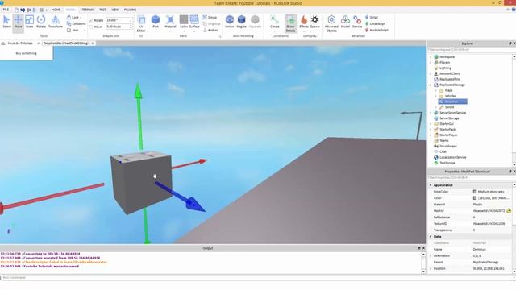This screenshot has height=290, width=516.
Task: Insert a ModuleScript
Action: [377, 30]
